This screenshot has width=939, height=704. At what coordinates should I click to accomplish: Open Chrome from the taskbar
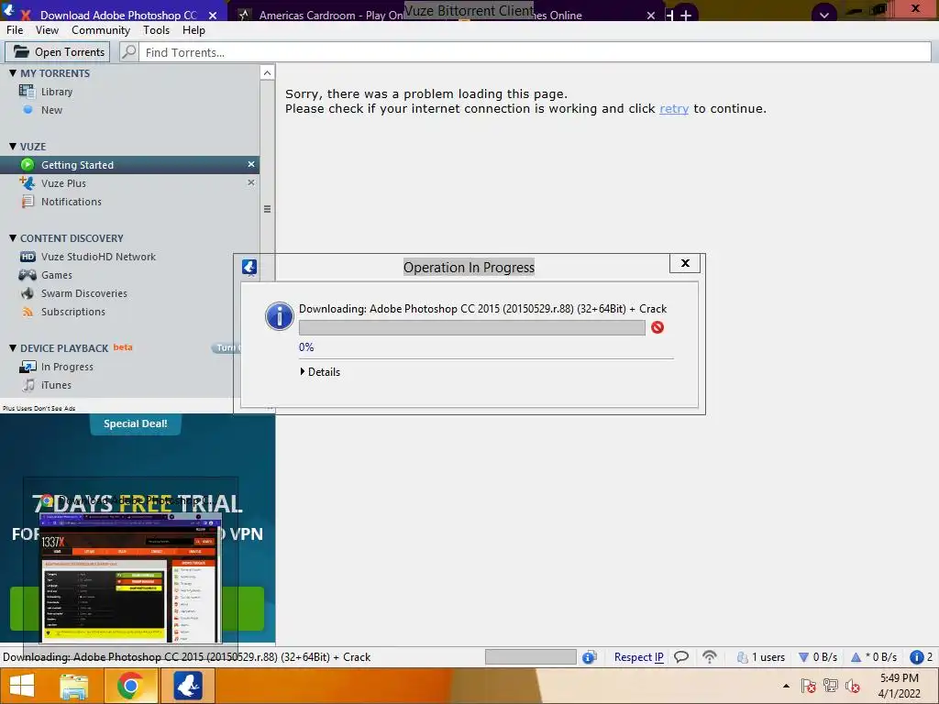130,686
